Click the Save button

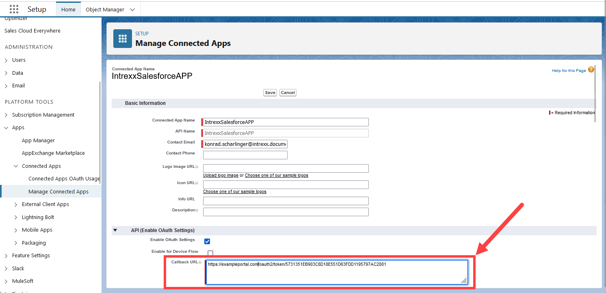pos(270,93)
